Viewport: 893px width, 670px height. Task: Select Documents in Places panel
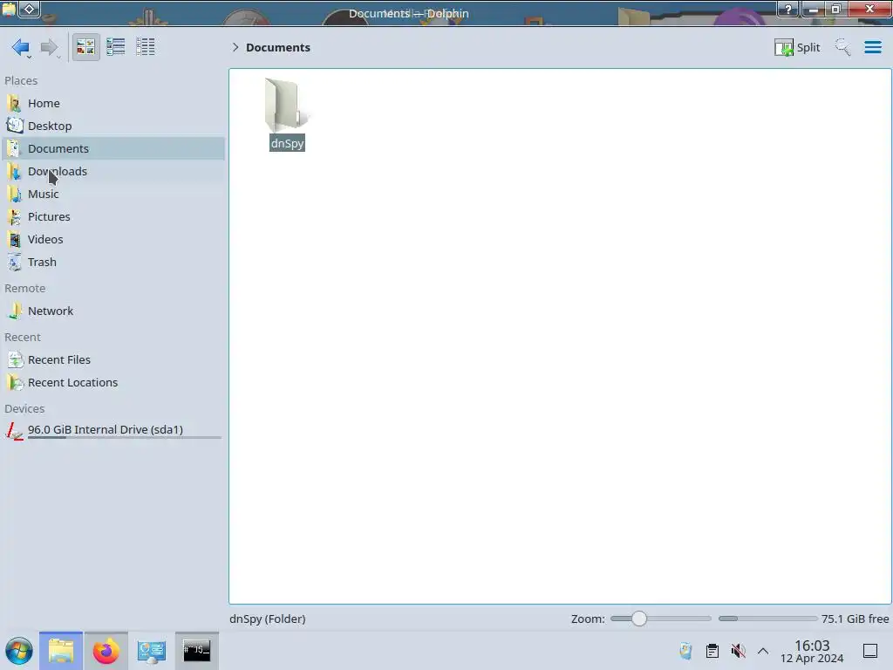click(x=113, y=148)
